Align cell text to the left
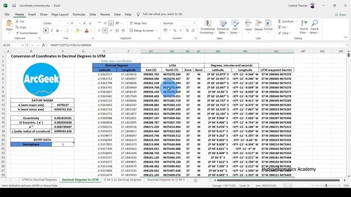This screenshot has width=351, height=197. 99,31
